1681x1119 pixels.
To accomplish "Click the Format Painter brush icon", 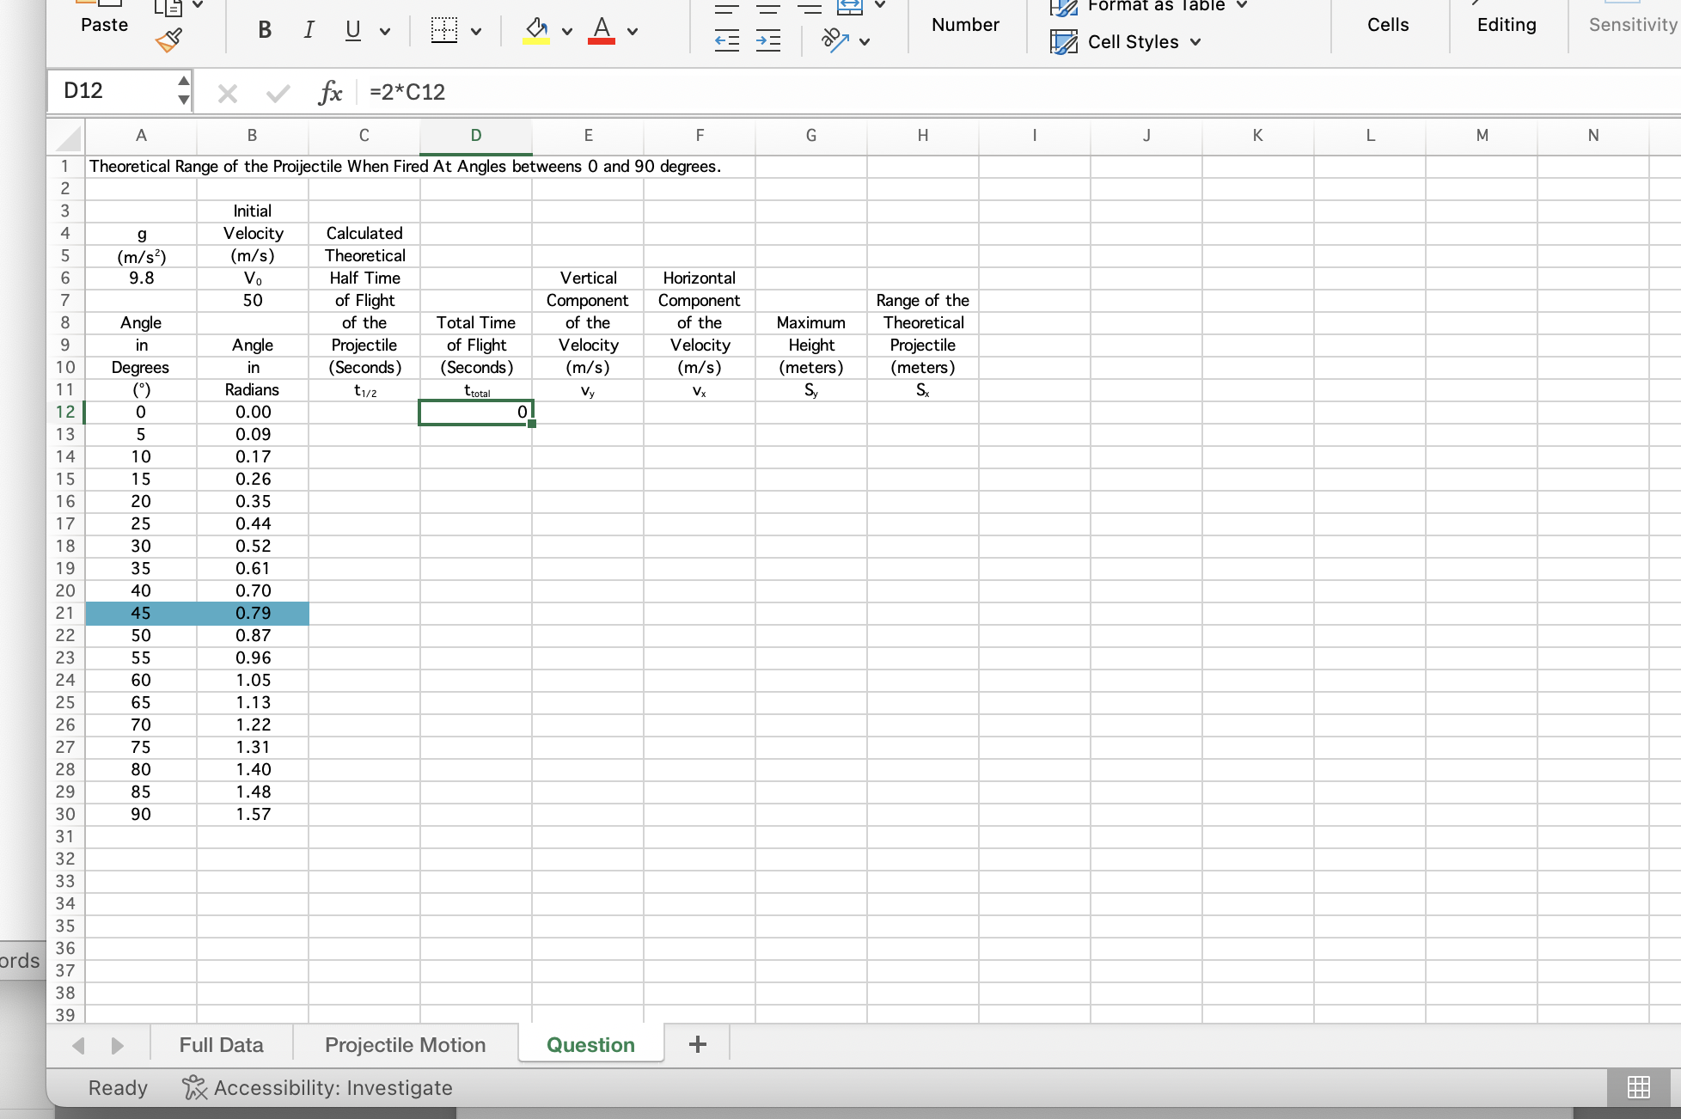I will 168,40.
